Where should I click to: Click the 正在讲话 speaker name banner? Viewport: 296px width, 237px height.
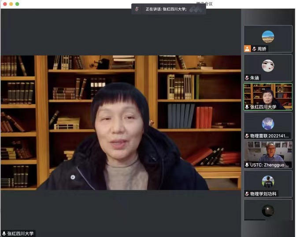170,9
